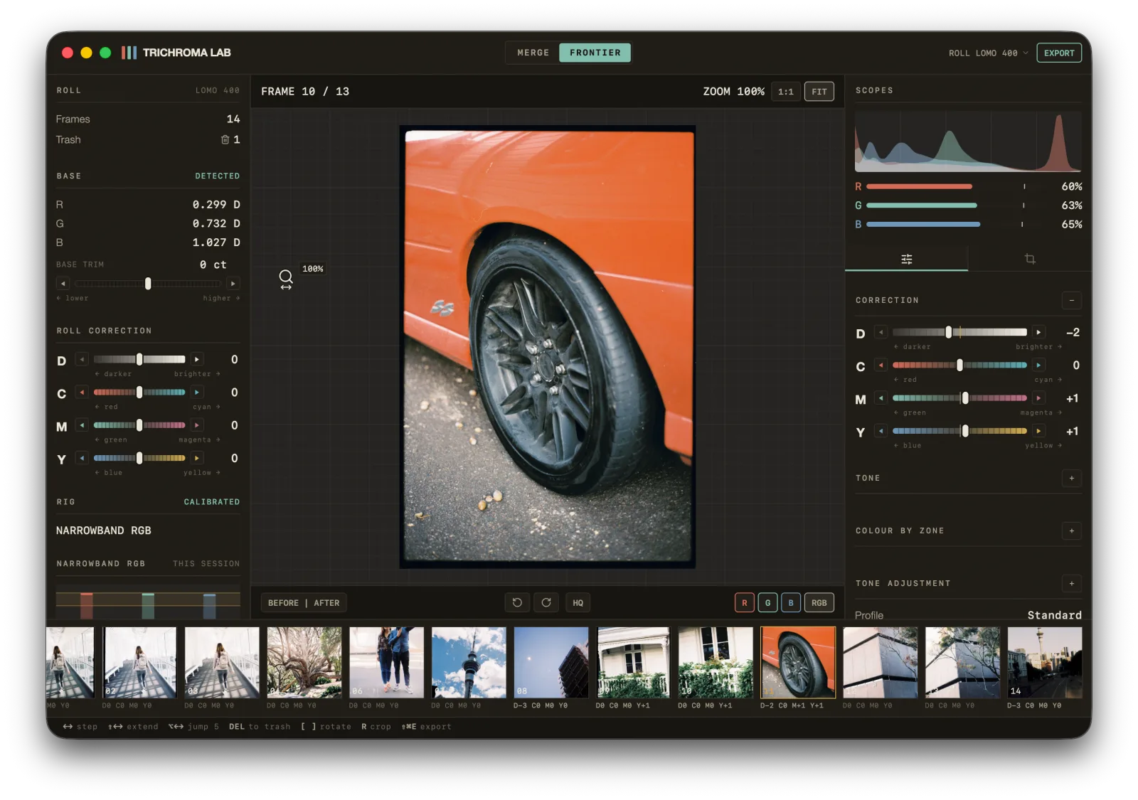Select the frame 08 blue sky thumbnail
The width and height of the screenshot is (1138, 800).
[x=551, y=663]
